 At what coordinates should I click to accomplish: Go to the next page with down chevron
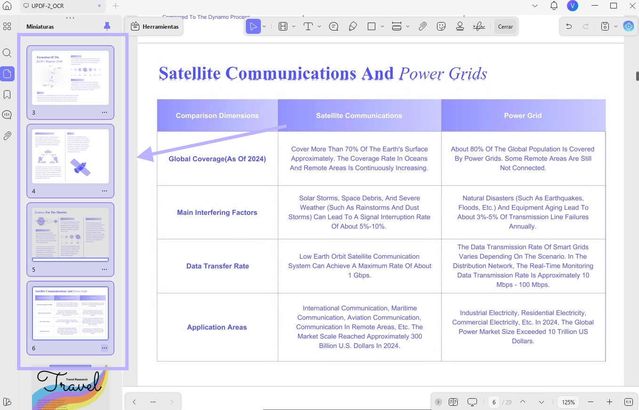pos(542,402)
